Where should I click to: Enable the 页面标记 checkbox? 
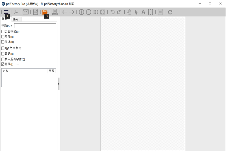(3, 31)
